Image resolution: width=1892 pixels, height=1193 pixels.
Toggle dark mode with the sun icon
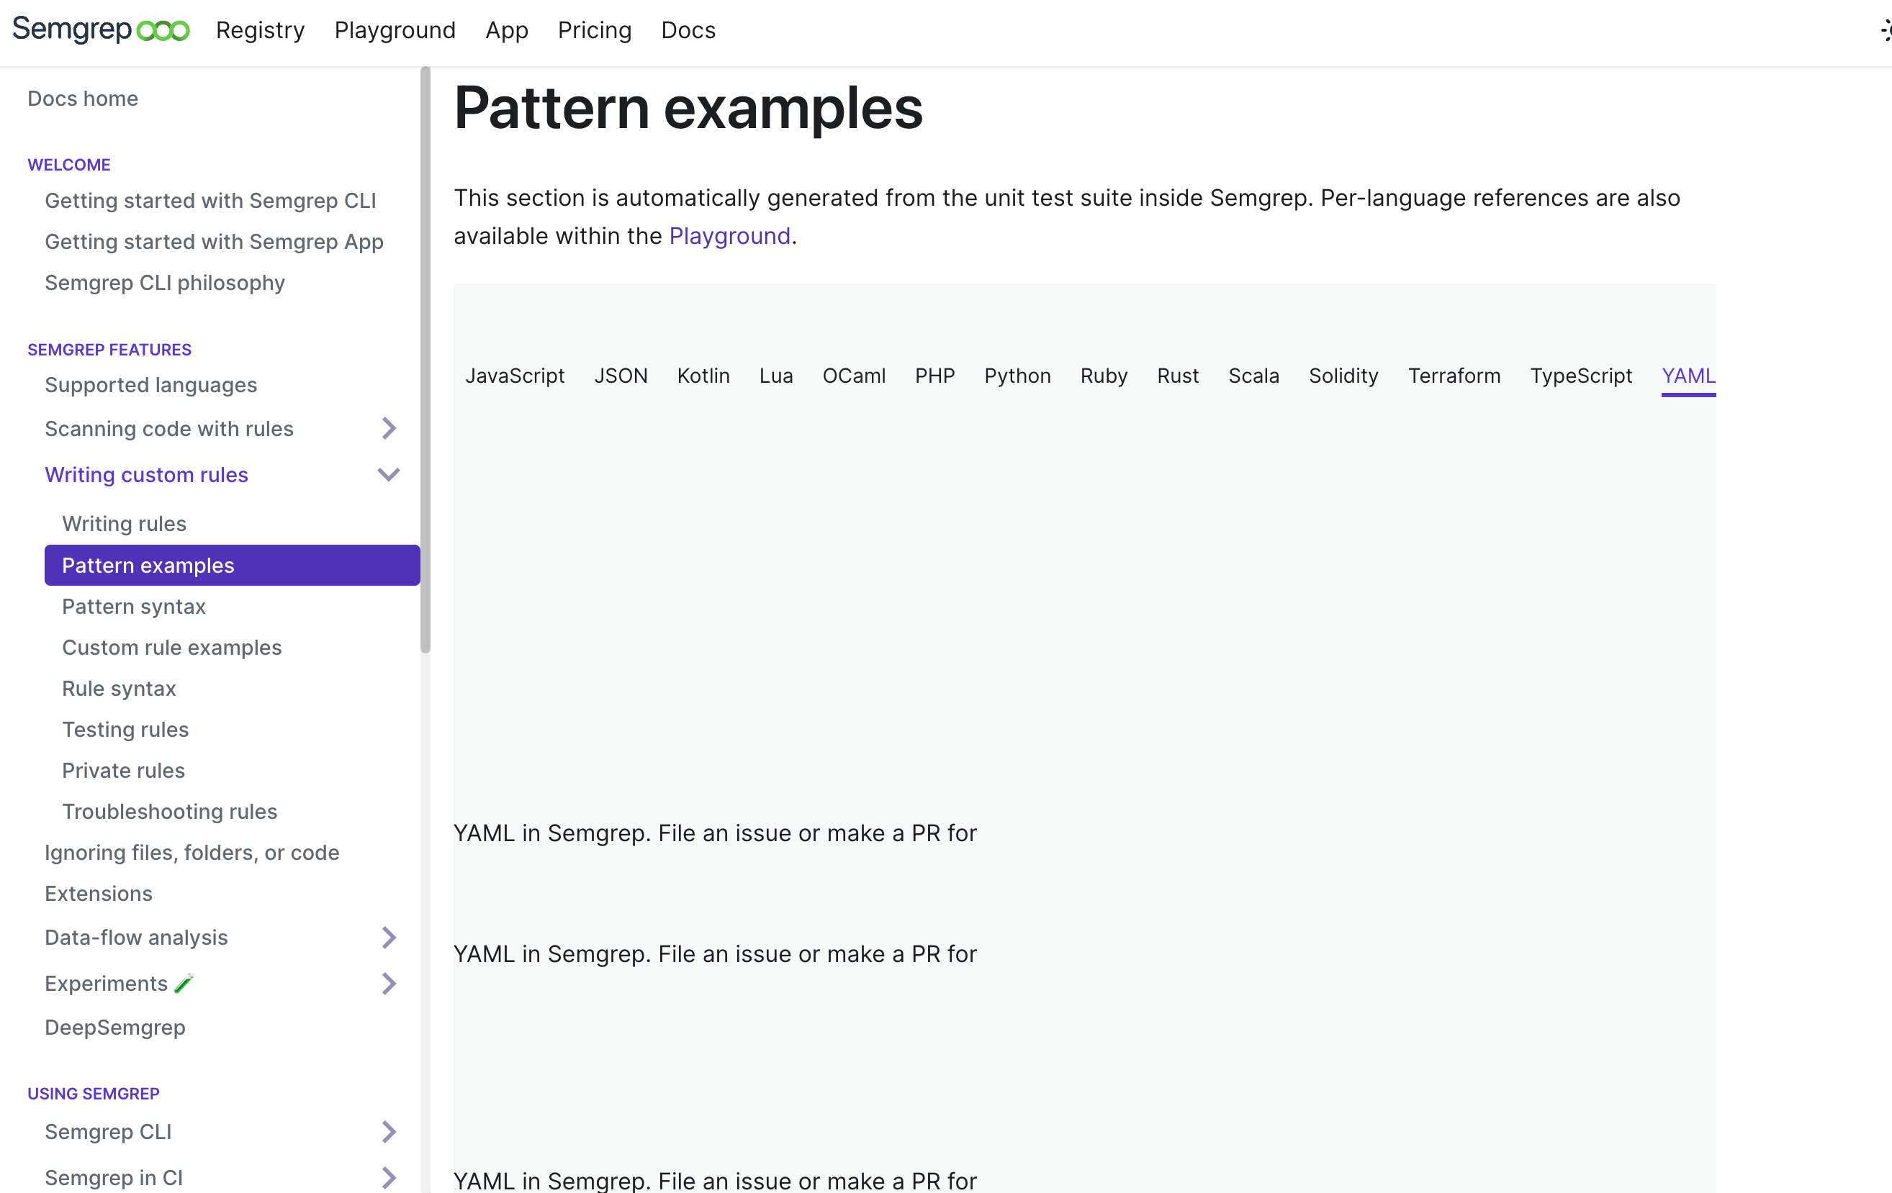coord(1884,30)
